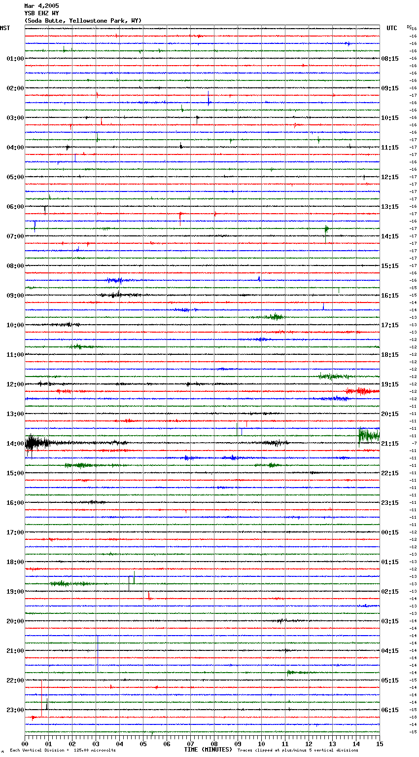Click the '16:00' MST time label
Screen dimensions: 419x757
click(x=15, y=503)
